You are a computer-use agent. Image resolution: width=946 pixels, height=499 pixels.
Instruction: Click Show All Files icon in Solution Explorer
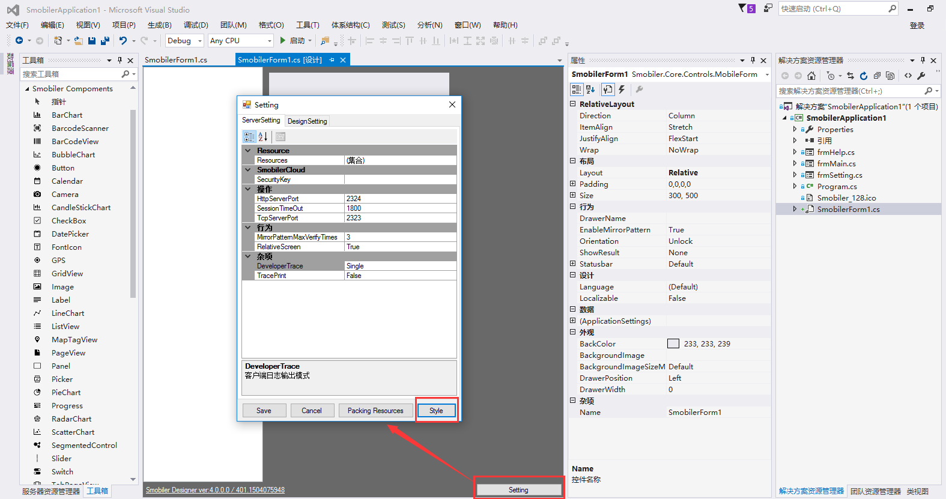[890, 76]
